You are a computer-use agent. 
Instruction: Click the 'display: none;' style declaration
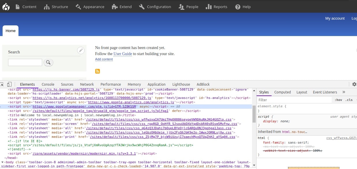pyautogui.click(x=276, y=121)
